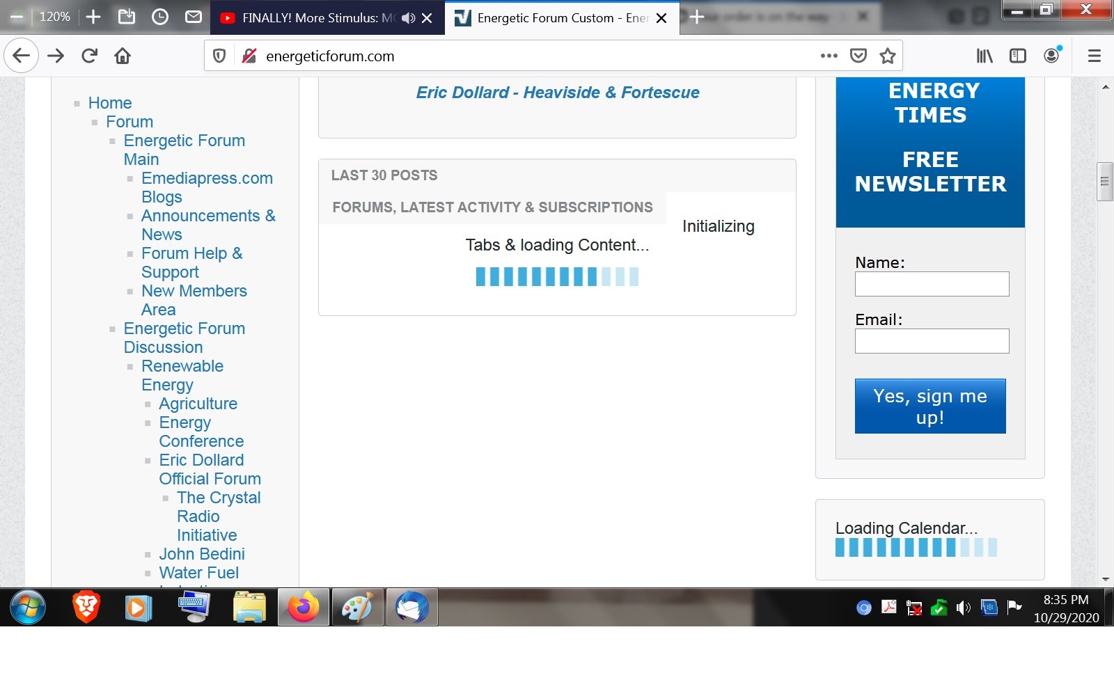The image size is (1114, 696).
Task: Save page to Pocket
Action: (858, 56)
